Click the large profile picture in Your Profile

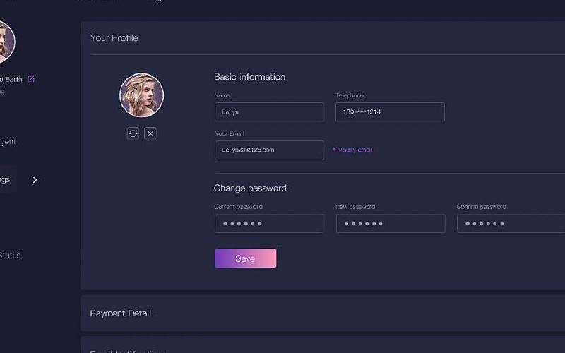click(141, 95)
